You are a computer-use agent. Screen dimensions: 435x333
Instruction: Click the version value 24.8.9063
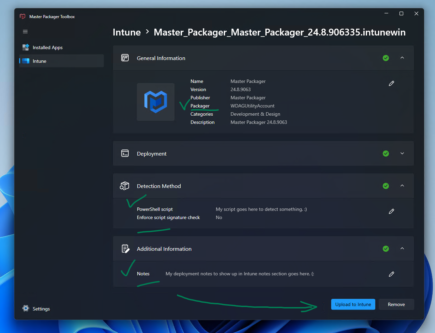tap(241, 89)
